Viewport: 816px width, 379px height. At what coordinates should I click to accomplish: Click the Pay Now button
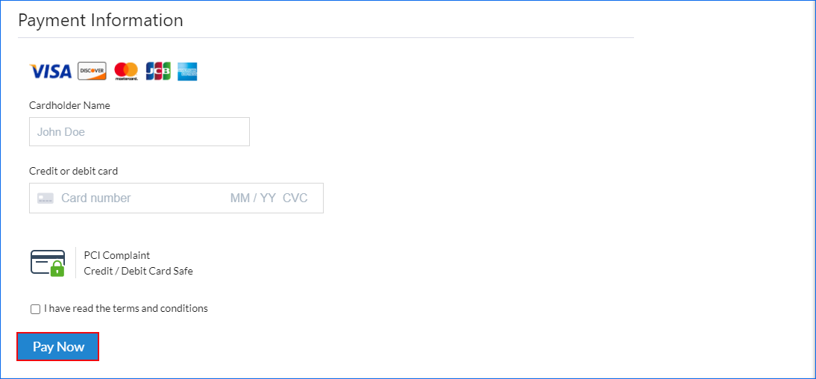point(57,347)
